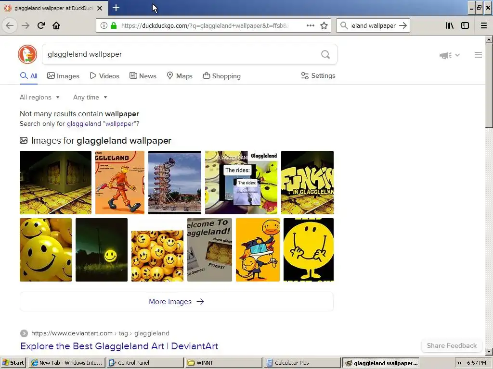Switch to Control Panel taskbar item

(x=145, y=363)
